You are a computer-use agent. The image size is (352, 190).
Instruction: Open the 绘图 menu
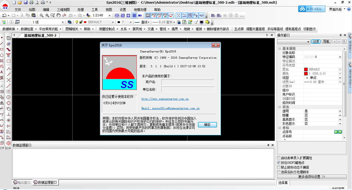pyautogui.click(x=32, y=10)
